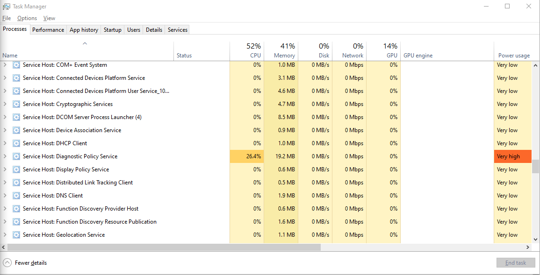Sort by the Name column header

(x=87, y=51)
